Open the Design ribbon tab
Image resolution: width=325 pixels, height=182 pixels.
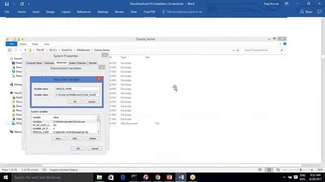tap(50, 12)
